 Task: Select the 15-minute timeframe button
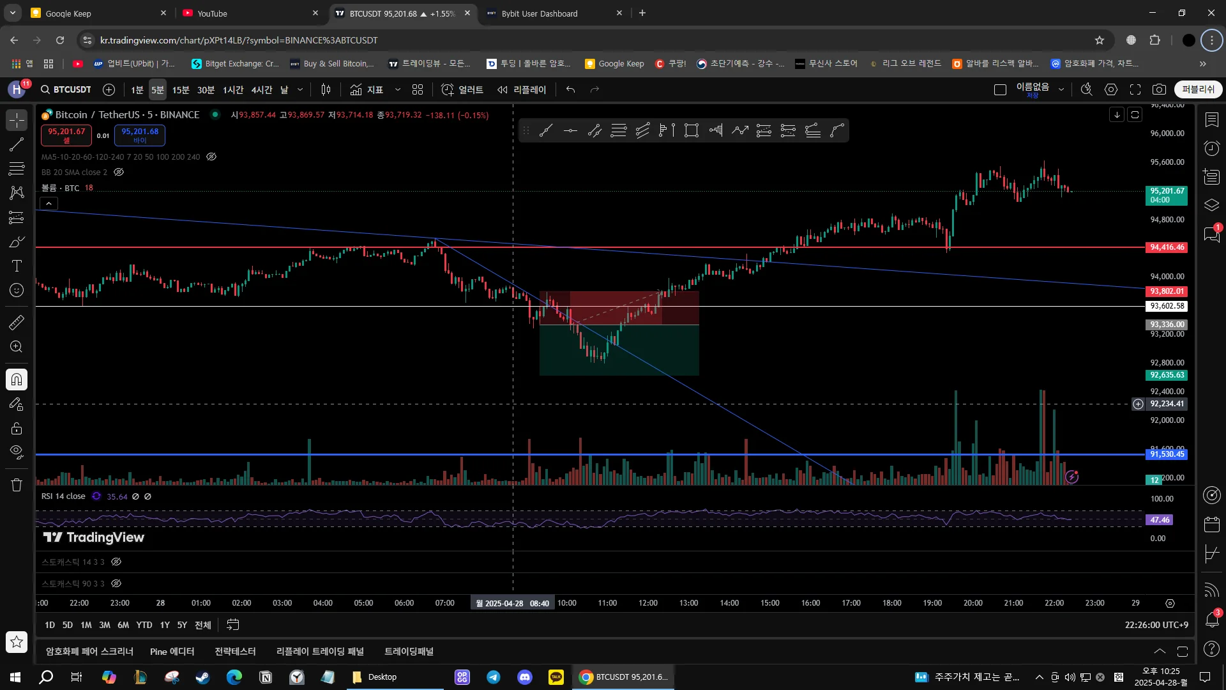tap(181, 89)
